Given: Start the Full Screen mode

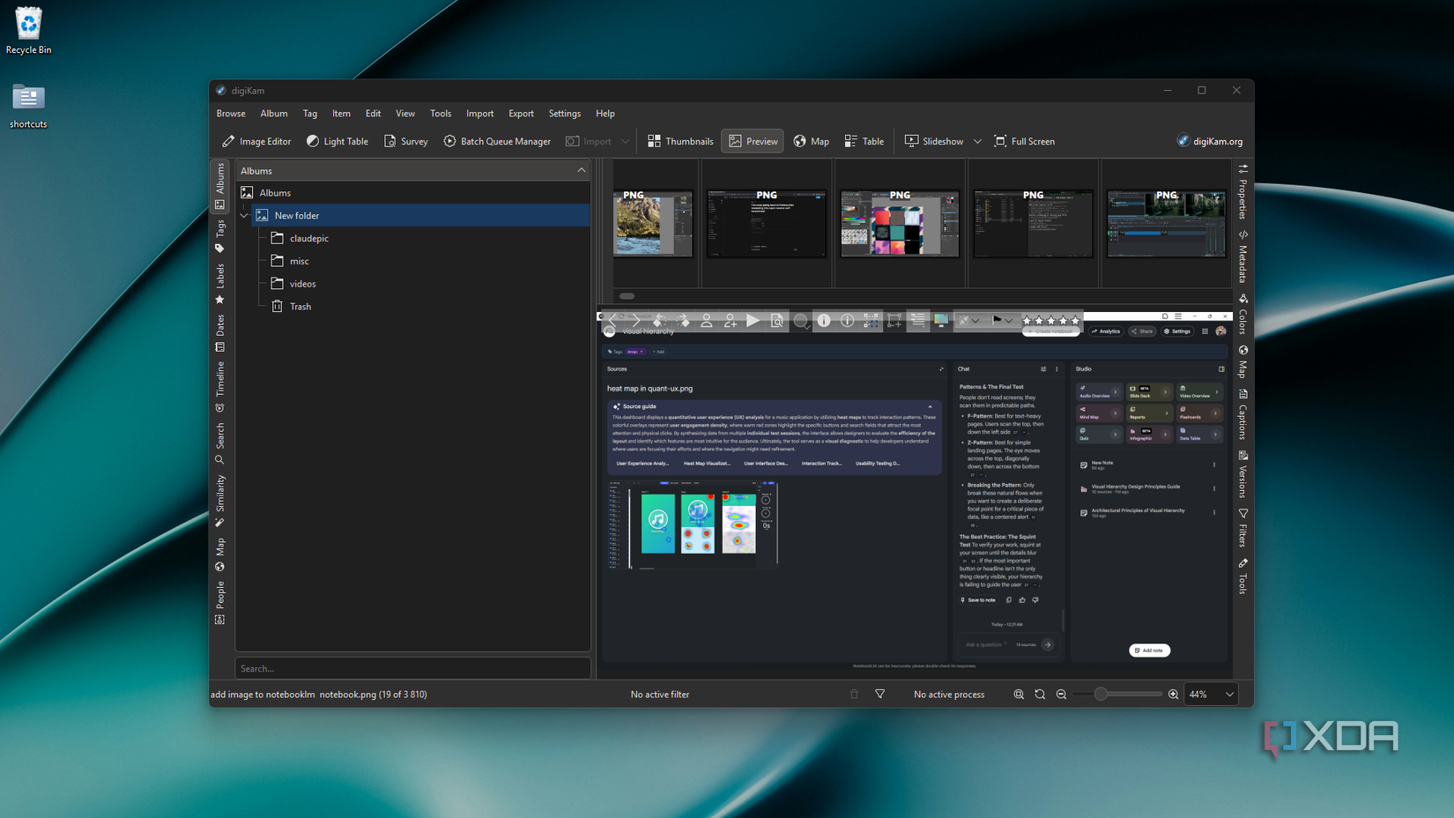Looking at the screenshot, I should point(1024,141).
